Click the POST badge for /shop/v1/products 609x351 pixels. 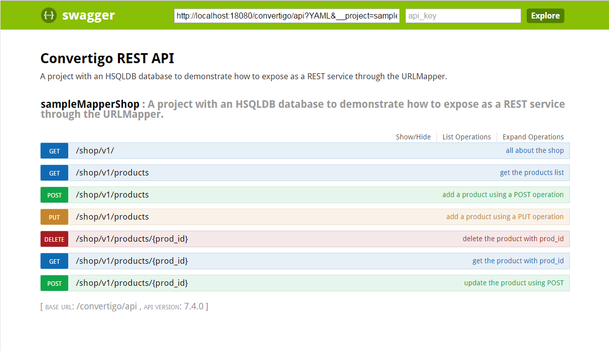(54, 195)
